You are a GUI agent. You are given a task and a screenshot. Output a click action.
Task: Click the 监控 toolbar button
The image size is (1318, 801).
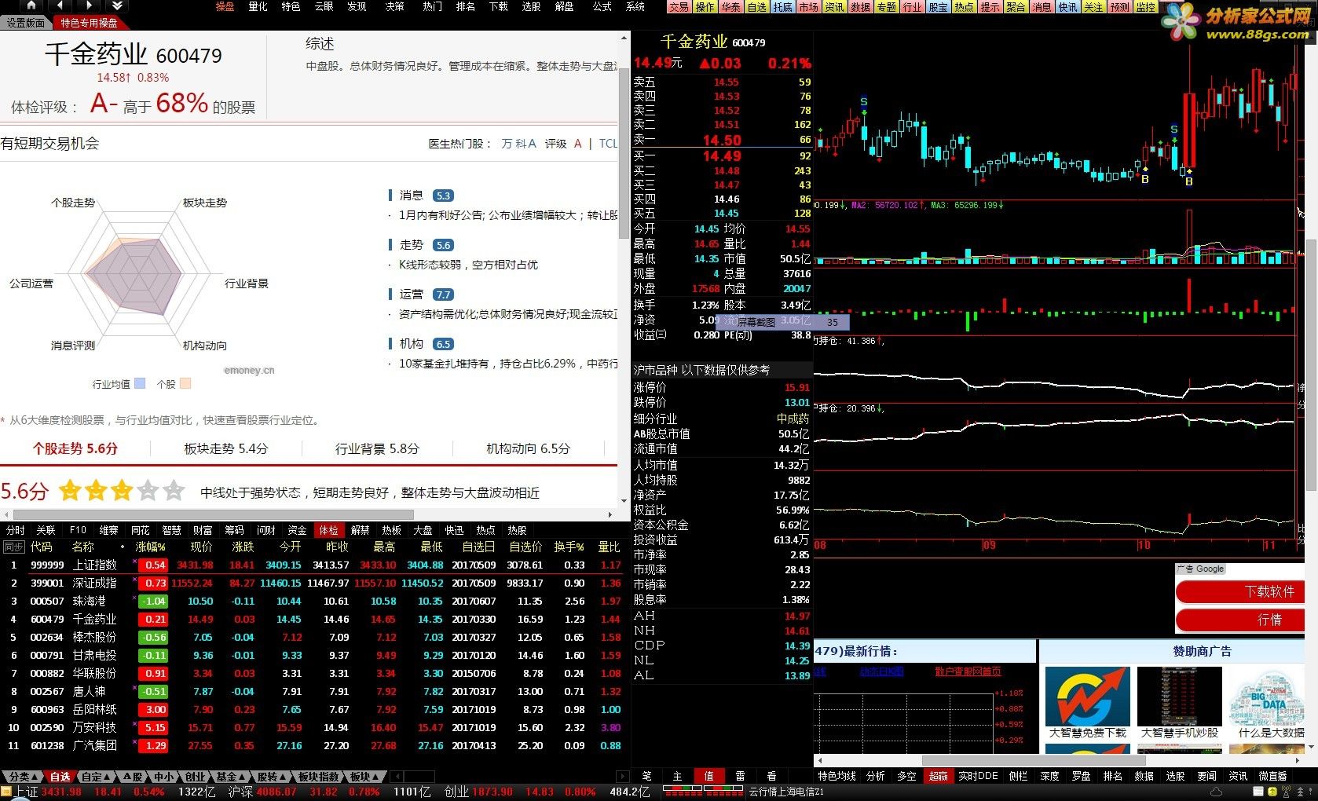(1146, 7)
